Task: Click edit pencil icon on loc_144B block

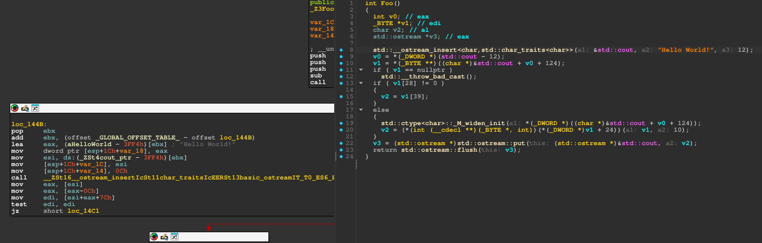Action: (25, 108)
